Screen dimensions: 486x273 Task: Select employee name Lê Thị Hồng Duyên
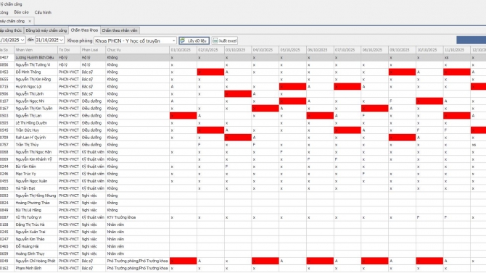pyautogui.click(x=31, y=123)
